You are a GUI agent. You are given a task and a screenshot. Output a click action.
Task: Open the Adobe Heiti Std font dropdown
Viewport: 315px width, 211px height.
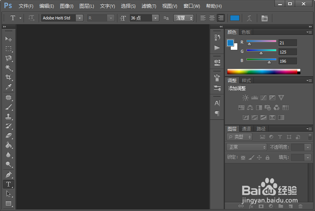[x=79, y=18]
